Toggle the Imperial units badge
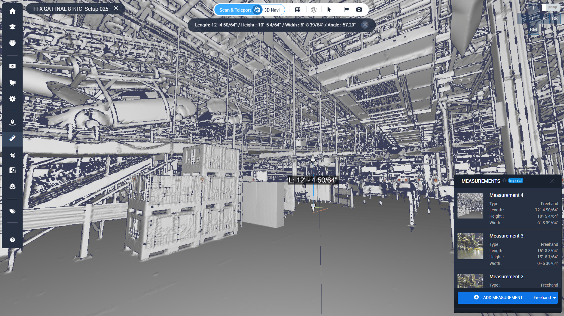Viewport: 564px width, 316px height. (x=516, y=181)
